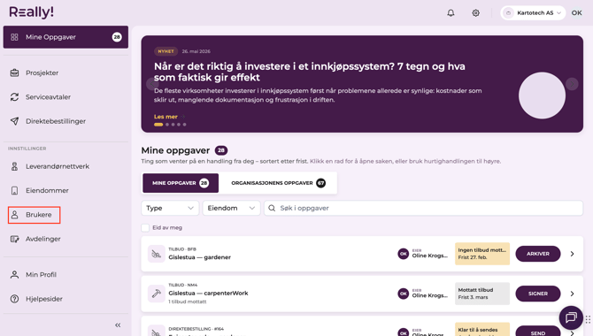593x336 pixels.
Task: Open Prosjekter in sidebar
Action: click(x=65, y=73)
